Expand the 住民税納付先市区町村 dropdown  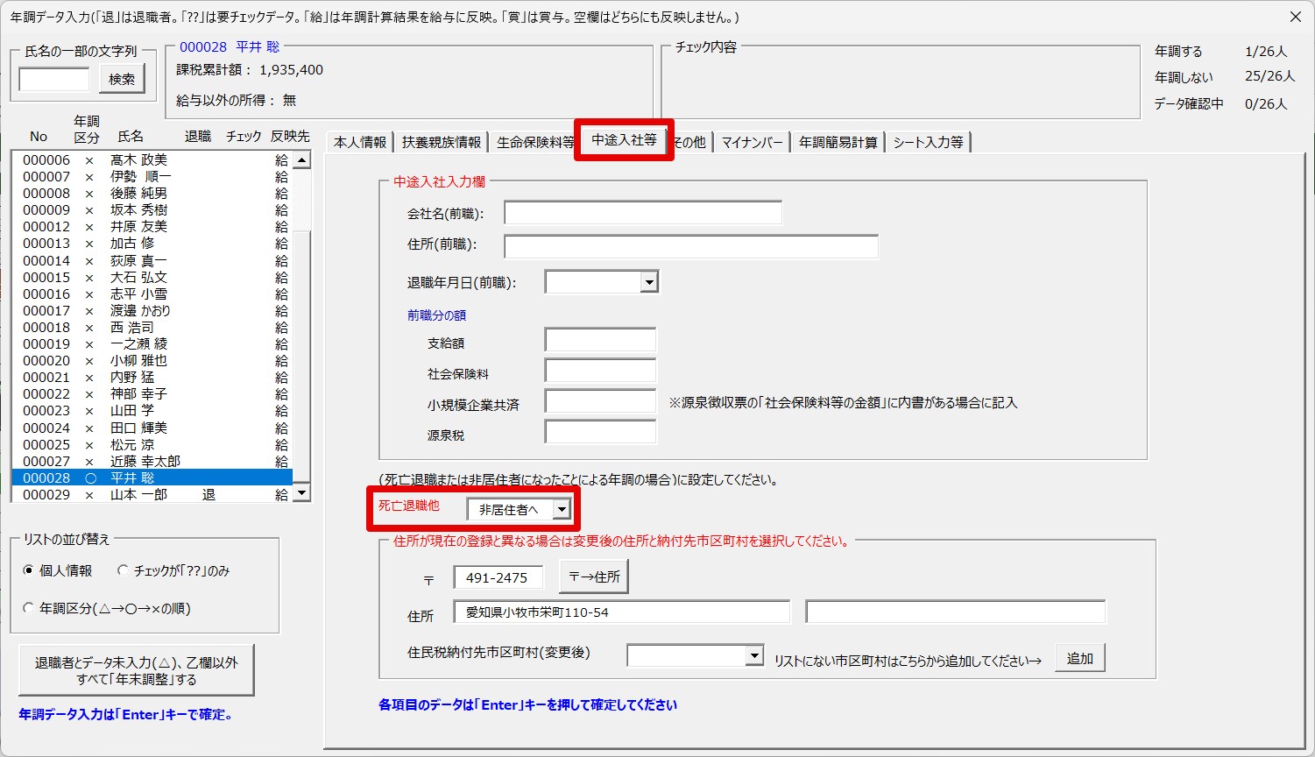coord(754,655)
